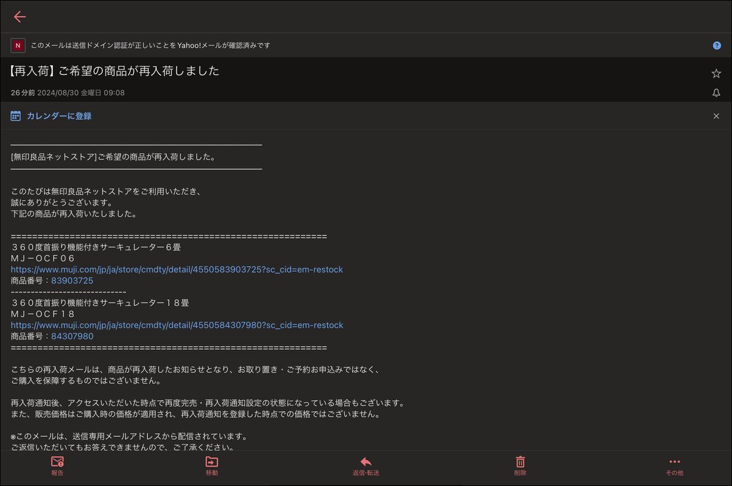Open product number 84307980 link
732x486 pixels.
[x=72, y=336]
